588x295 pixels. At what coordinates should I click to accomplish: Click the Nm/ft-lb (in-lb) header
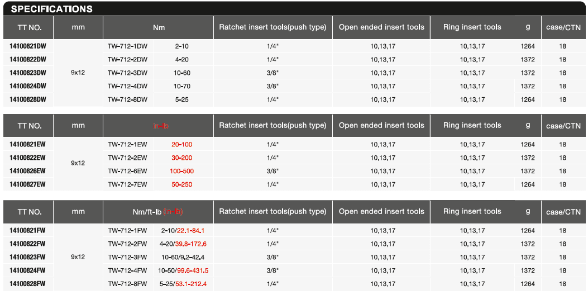[157, 212]
